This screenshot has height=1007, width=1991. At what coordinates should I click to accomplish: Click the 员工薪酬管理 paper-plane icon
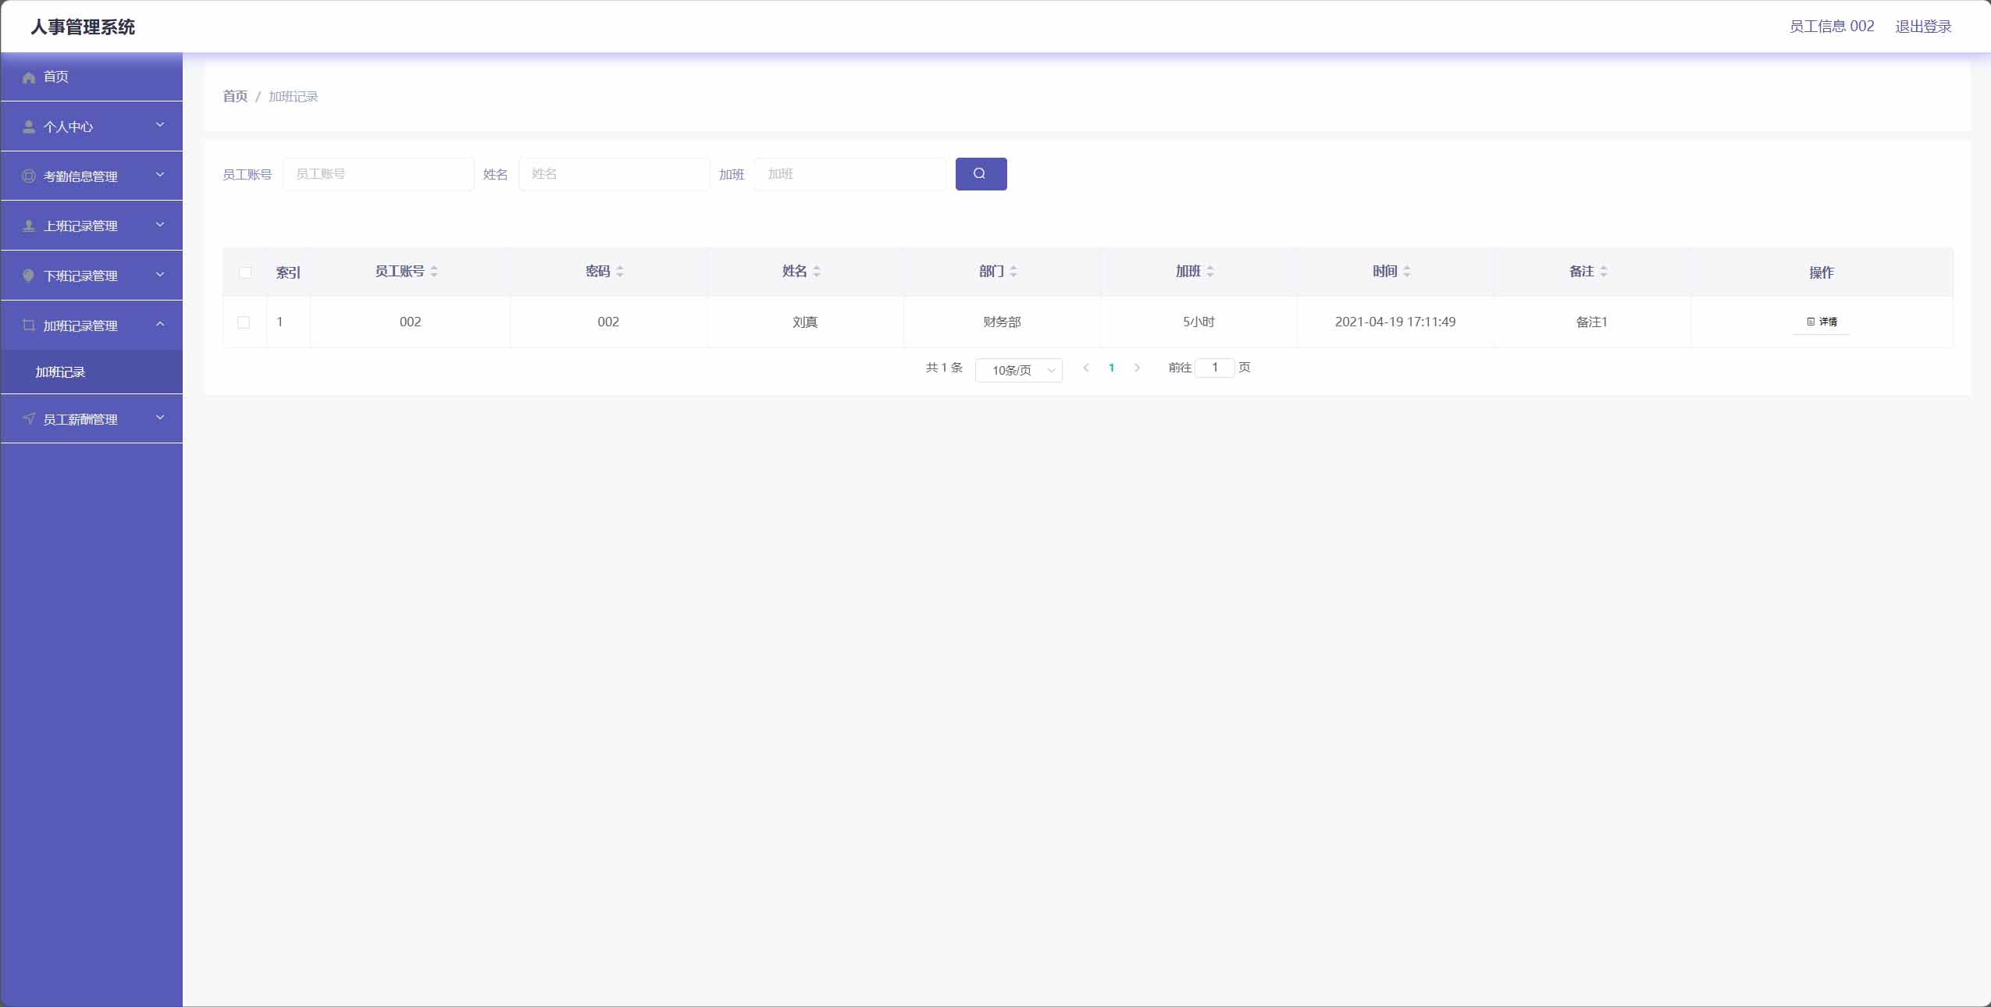[x=29, y=419]
